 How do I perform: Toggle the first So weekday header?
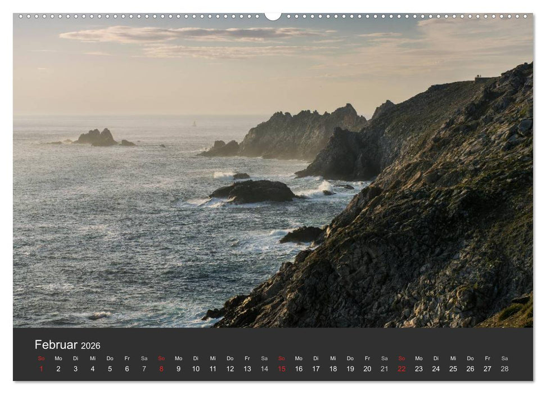point(40,357)
